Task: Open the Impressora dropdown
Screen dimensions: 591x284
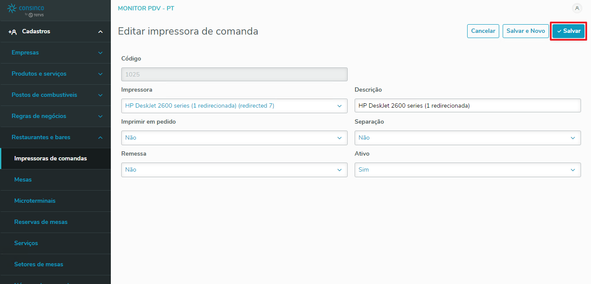Action: [234, 106]
